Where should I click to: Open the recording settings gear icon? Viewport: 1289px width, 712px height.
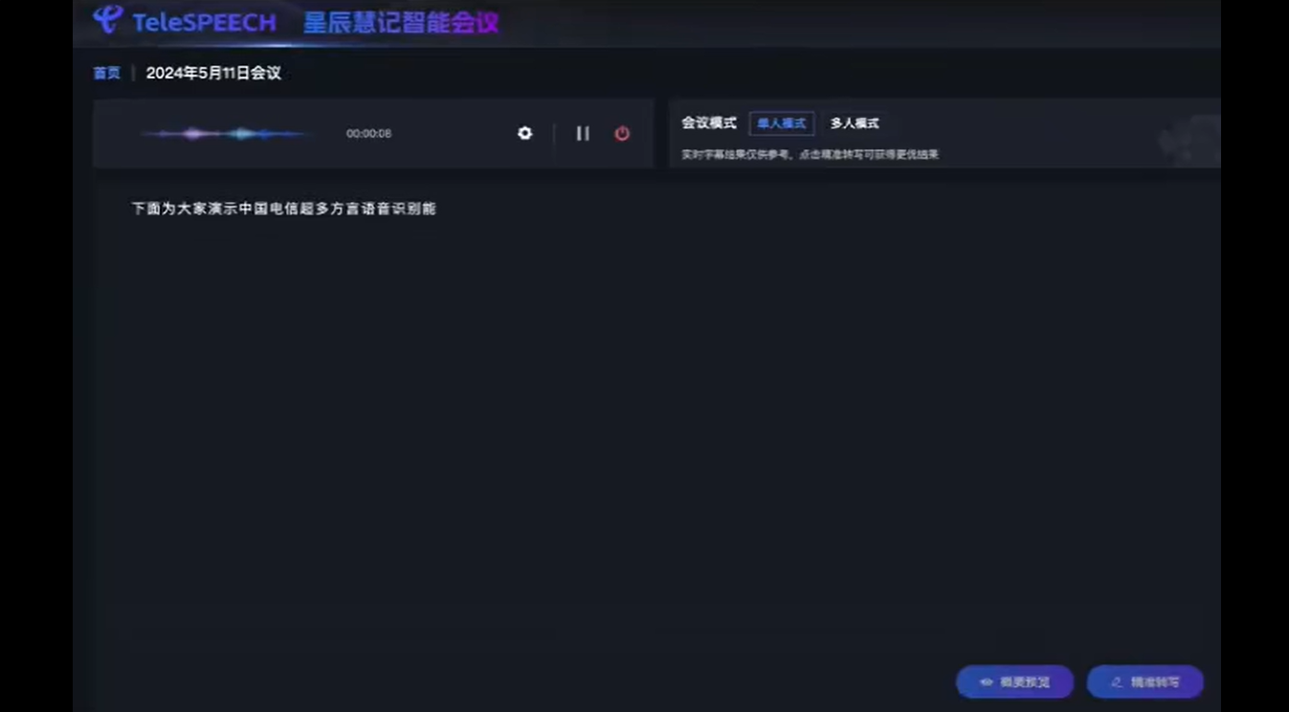pyautogui.click(x=524, y=133)
